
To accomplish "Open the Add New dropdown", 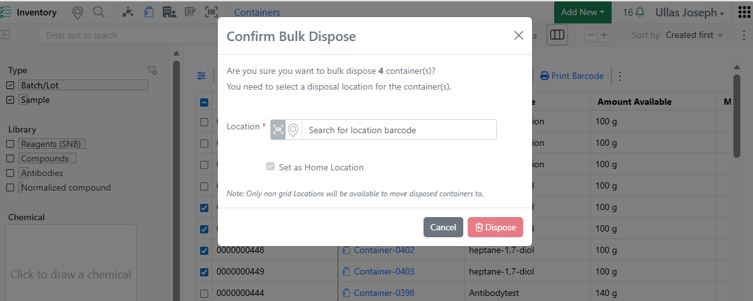I will pos(583,13).
